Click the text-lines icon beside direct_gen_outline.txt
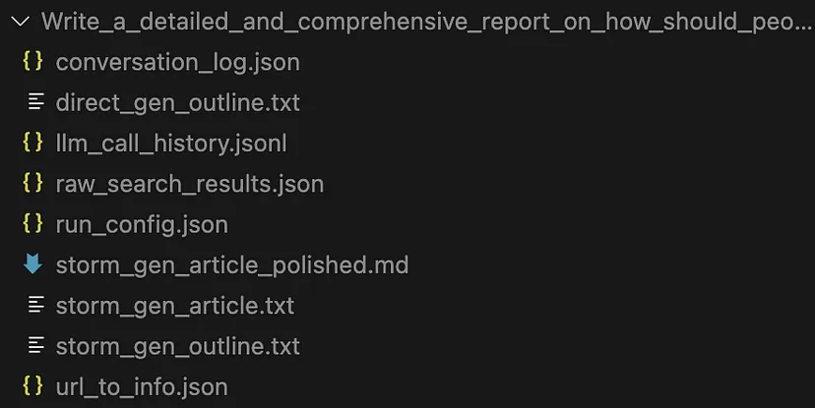The height and width of the screenshot is (408, 815). [x=35, y=101]
